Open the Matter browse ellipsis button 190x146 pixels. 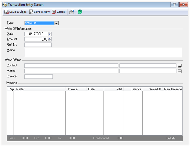click(x=179, y=71)
